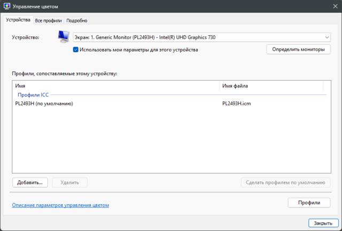342x231 pixels.
Task: Expand the Устройство monitor dropdown
Action: tap(201, 37)
